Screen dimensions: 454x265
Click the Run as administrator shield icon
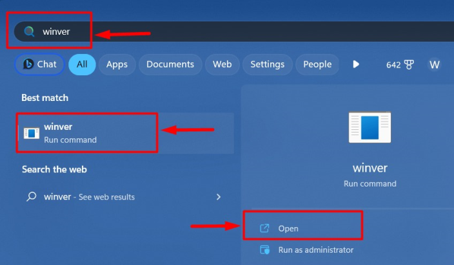(264, 250)
